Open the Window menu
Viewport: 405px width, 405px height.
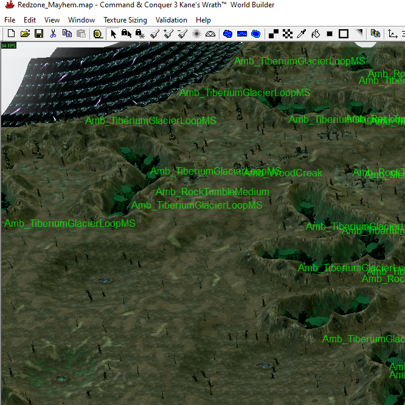[x=81, y=20]
